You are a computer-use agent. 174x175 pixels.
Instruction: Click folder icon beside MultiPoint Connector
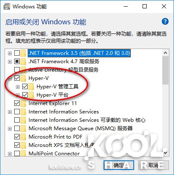23,153
